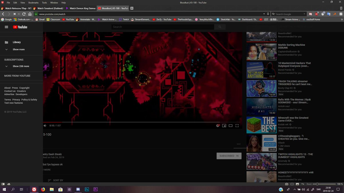Open osuStuff Home bookmark
Viewport: 344px width, 193px height.
click(311, 19)
